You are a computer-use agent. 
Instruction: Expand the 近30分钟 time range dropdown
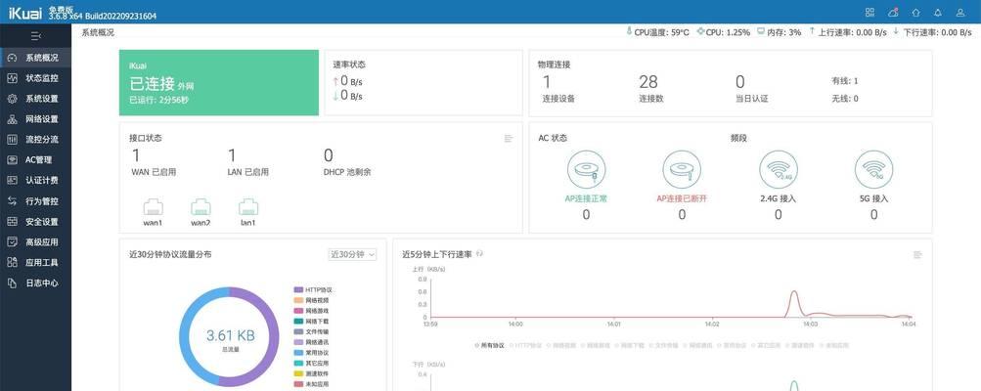pyautogui.click(x=352, y=254)
